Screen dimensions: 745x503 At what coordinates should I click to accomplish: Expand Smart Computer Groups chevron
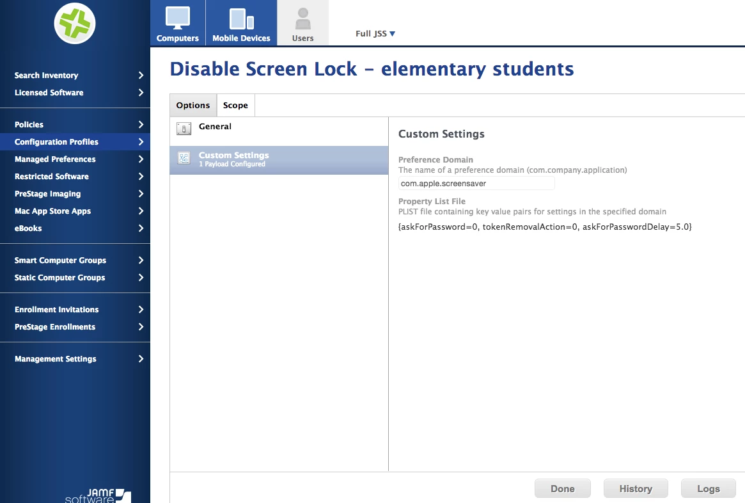point(141,260)
